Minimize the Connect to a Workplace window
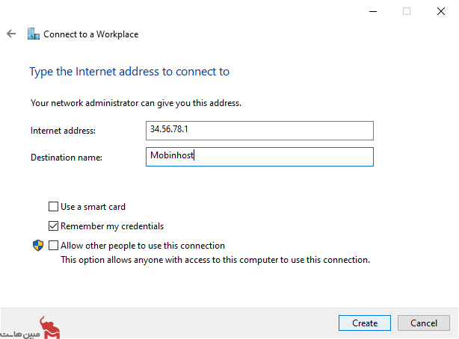459x339 pixels. point(373,11)
